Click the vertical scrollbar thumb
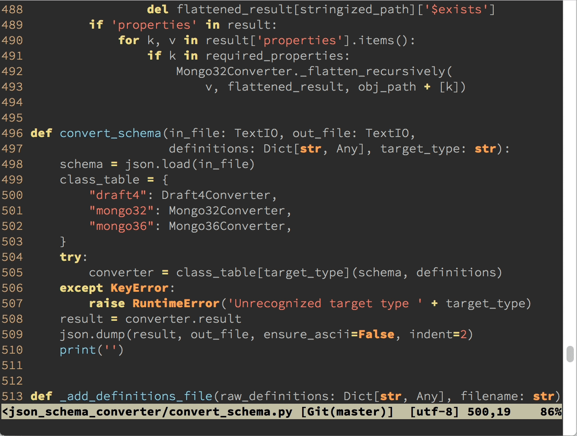Image resolution: width=577 pixels, height=436 pixels. point(569,353)
